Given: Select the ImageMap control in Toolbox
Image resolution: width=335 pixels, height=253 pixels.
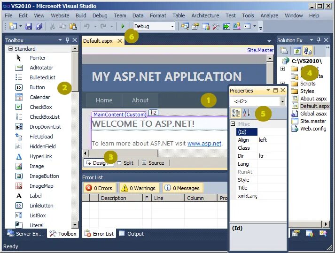Looking at the screenshot, I should tap(41, 186).
